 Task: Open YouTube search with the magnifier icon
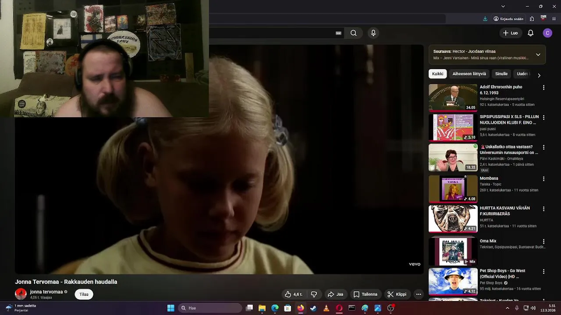pos(353,33)
